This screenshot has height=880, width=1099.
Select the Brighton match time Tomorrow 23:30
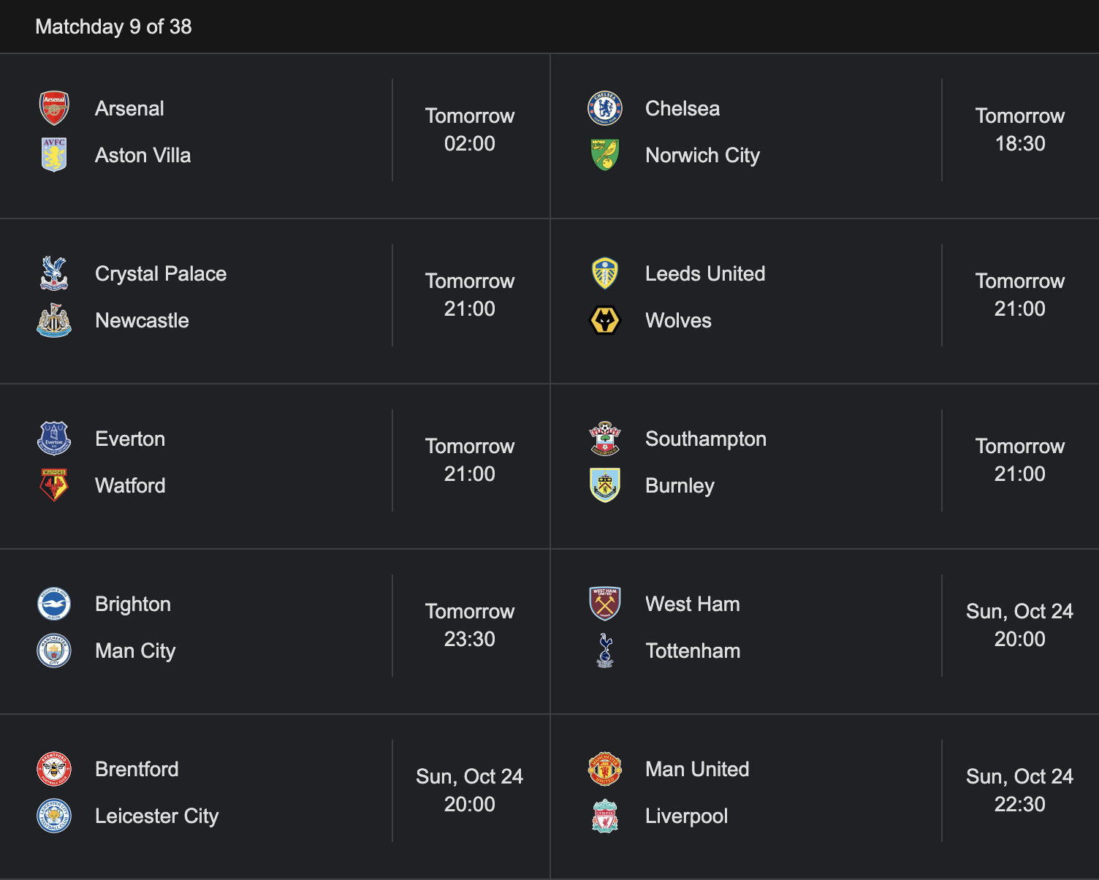click(x=470, y=625)
